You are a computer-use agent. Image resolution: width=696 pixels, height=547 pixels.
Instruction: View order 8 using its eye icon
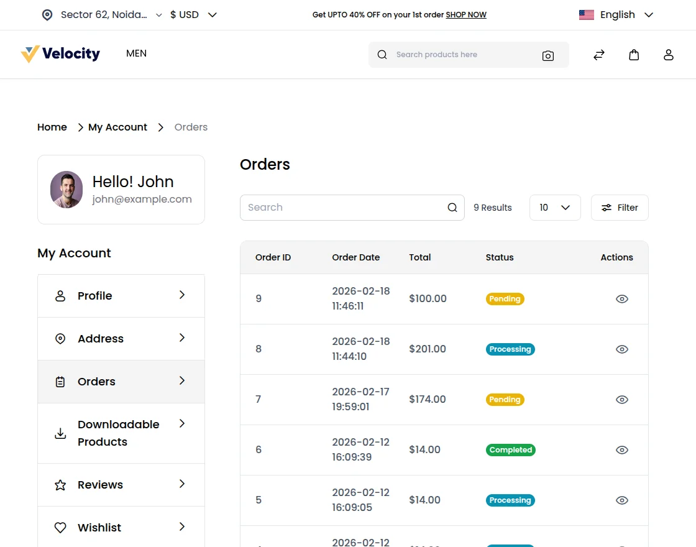[621, 349]
